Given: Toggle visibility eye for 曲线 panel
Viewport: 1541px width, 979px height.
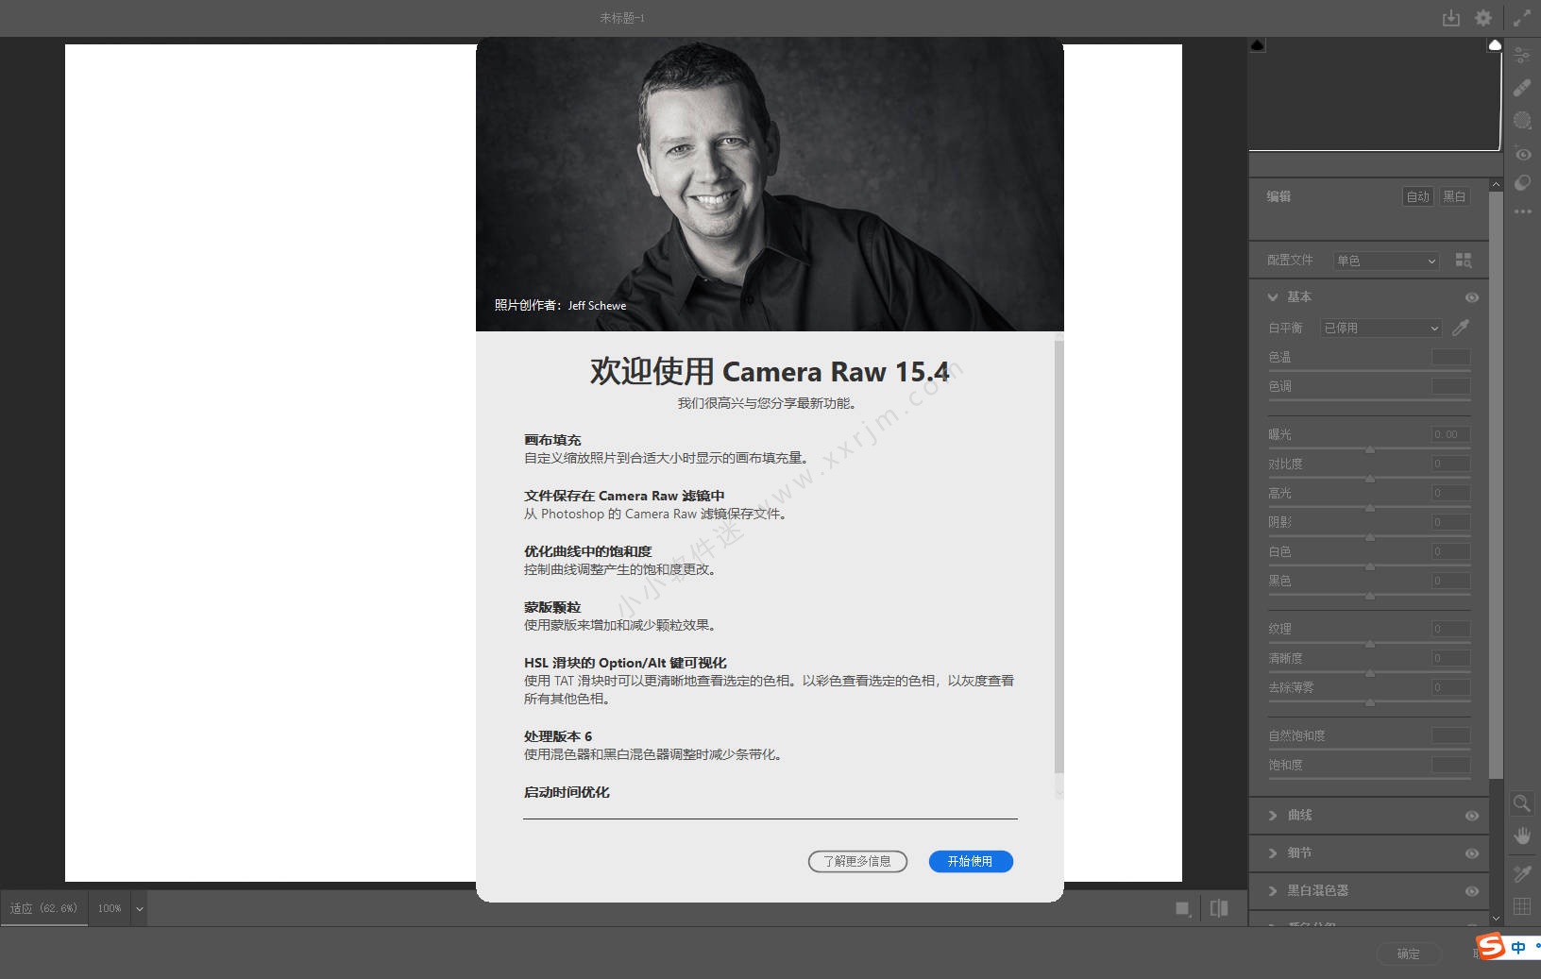Looking at the screenshot, I should pos(1471,816).
